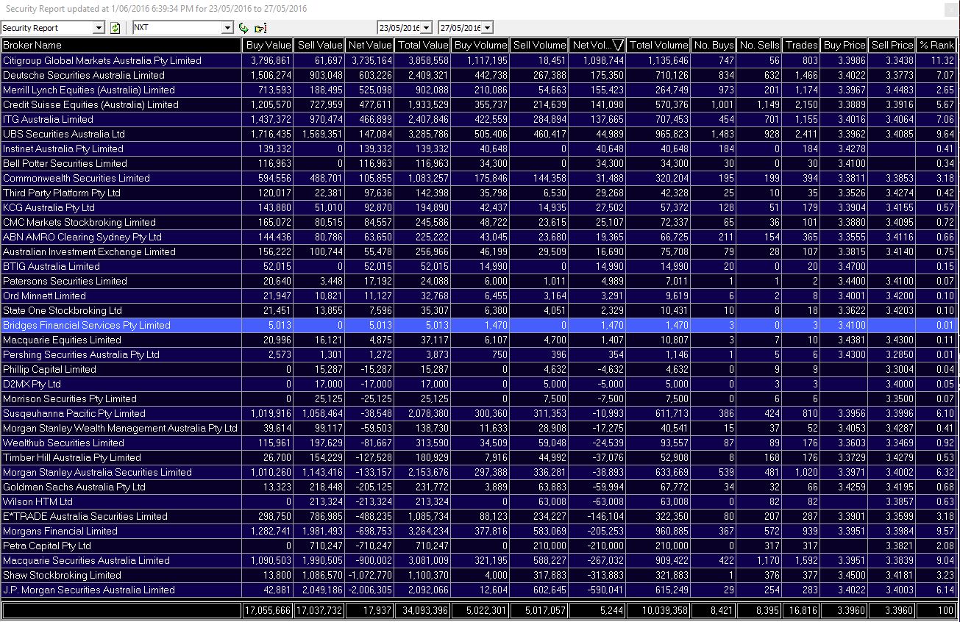This screenshot has width=960, height=622.
Task: Select Deutsche Securities Australia Limited row
Action: 478,75
